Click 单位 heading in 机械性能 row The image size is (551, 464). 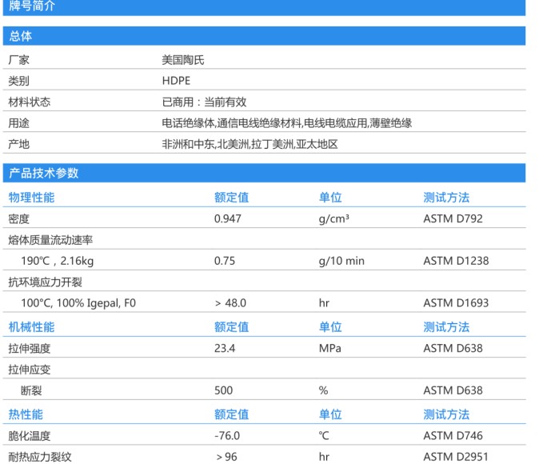click(x=330, y=327)
